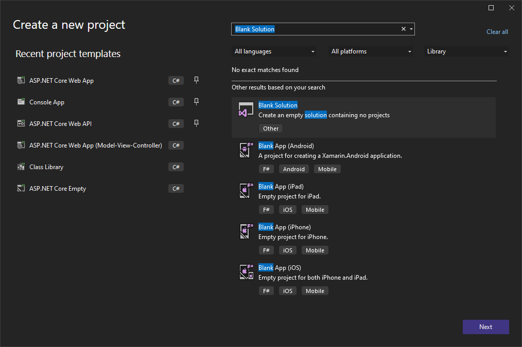Click the Blank Solution Visual Studio icon

point(246,109)
